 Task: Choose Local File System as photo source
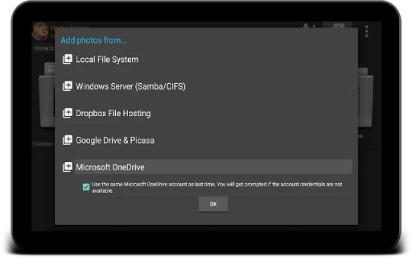point(107,59)
